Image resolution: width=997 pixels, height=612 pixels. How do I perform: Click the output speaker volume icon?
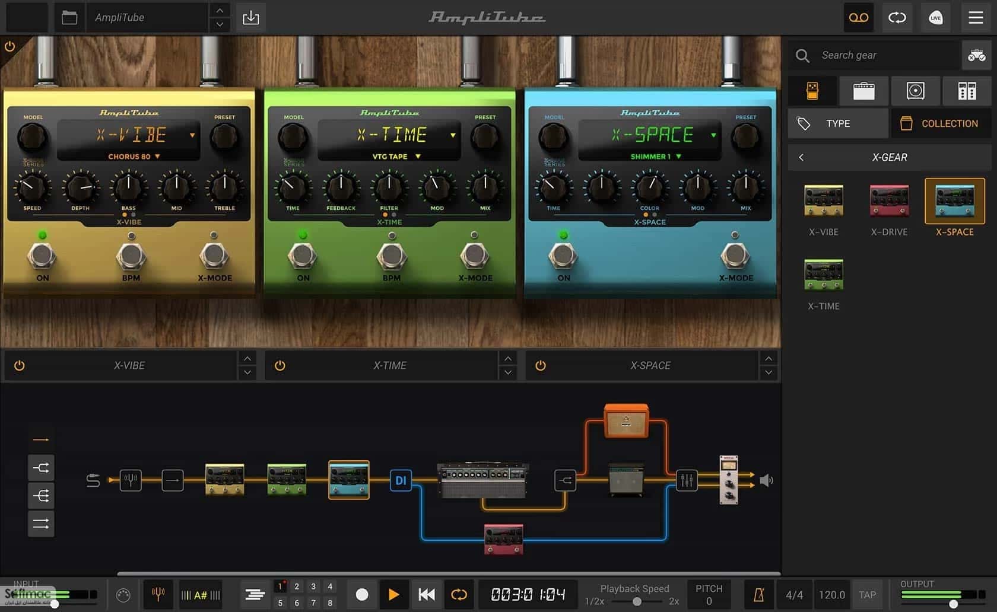coord(766,480)
